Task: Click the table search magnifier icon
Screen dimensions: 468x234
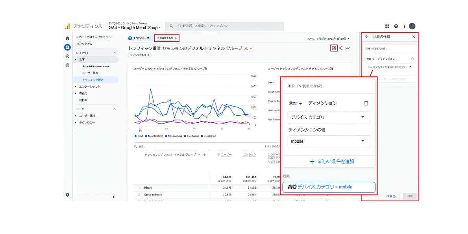Action: click(x=135, y=146)
